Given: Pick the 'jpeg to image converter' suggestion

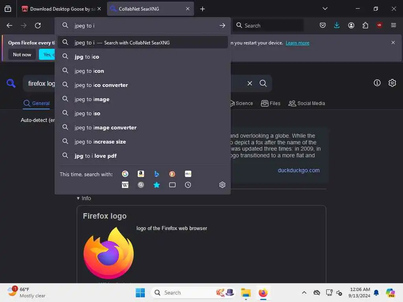Looking at the screenshot, I should pyautogui.click(x=142, y=127).
